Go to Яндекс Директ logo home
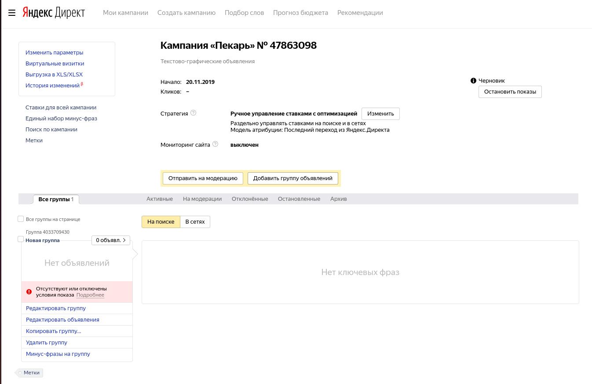Viewport: 592px width, 384px height. 54,12
